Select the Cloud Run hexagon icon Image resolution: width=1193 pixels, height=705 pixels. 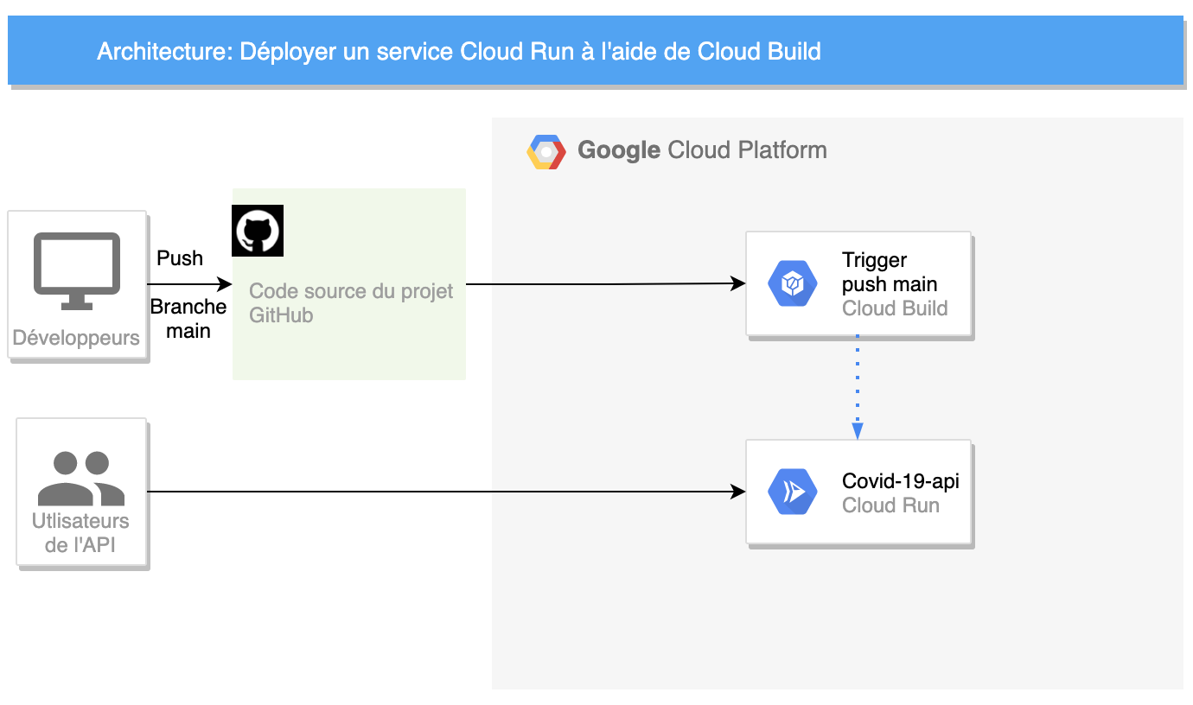[x=793, y=492]
